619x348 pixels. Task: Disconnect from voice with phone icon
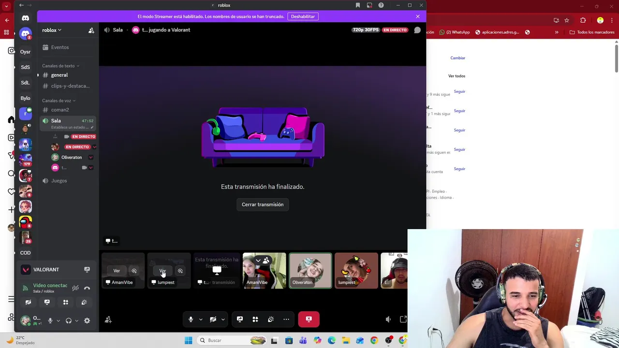87,288
